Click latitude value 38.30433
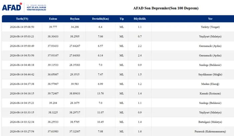234x136 pixels. (x=53, y=36)
